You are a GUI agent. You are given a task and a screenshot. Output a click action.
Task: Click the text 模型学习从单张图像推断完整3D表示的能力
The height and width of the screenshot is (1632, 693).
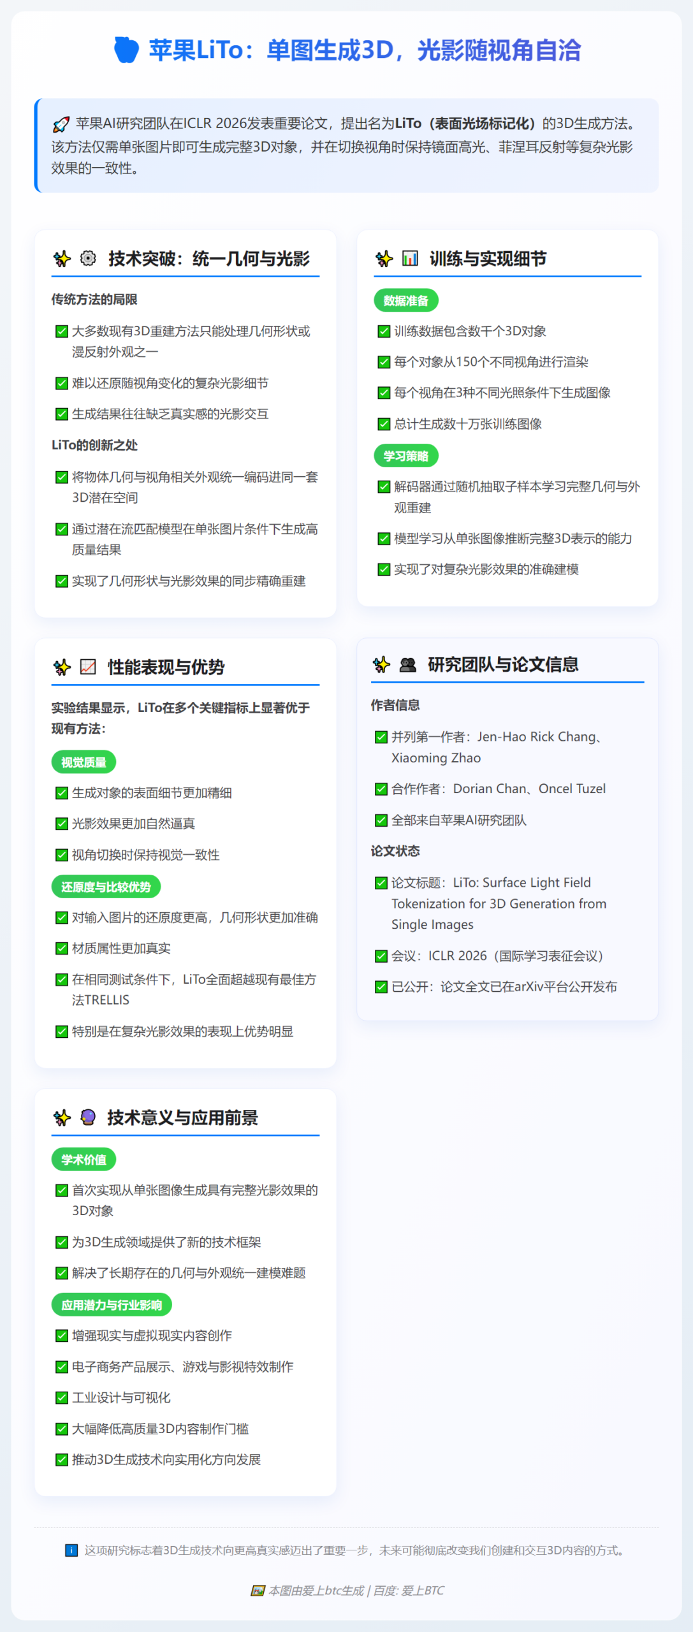point(513,538)
